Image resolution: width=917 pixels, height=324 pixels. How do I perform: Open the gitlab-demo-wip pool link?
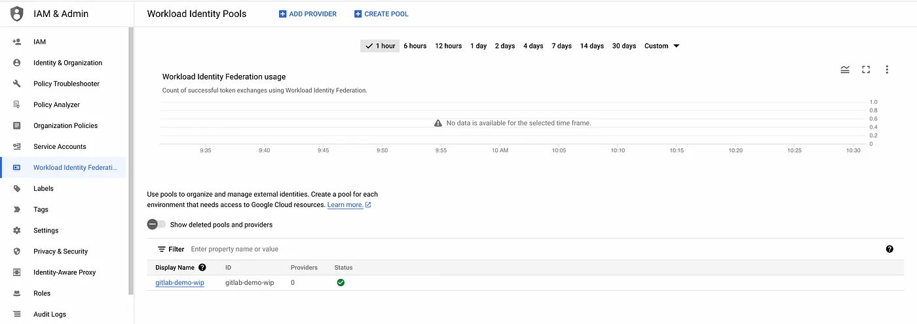tap(180, 283)
